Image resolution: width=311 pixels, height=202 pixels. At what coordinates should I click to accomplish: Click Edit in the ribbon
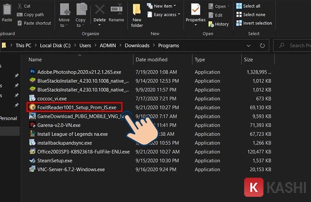tap(216, 15)
